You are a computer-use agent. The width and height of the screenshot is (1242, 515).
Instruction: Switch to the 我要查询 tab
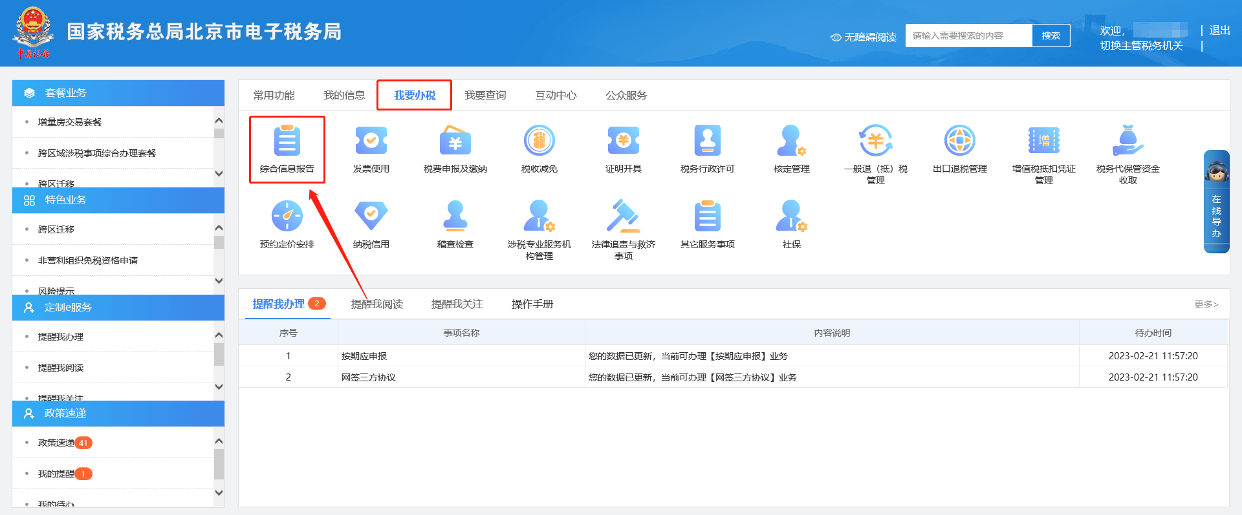tap(485, 96)
